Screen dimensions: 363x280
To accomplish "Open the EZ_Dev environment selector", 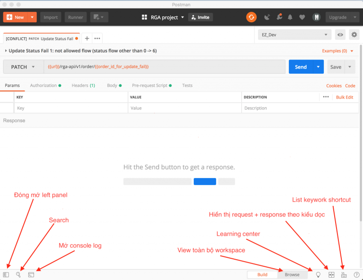I will coord(294,34).
